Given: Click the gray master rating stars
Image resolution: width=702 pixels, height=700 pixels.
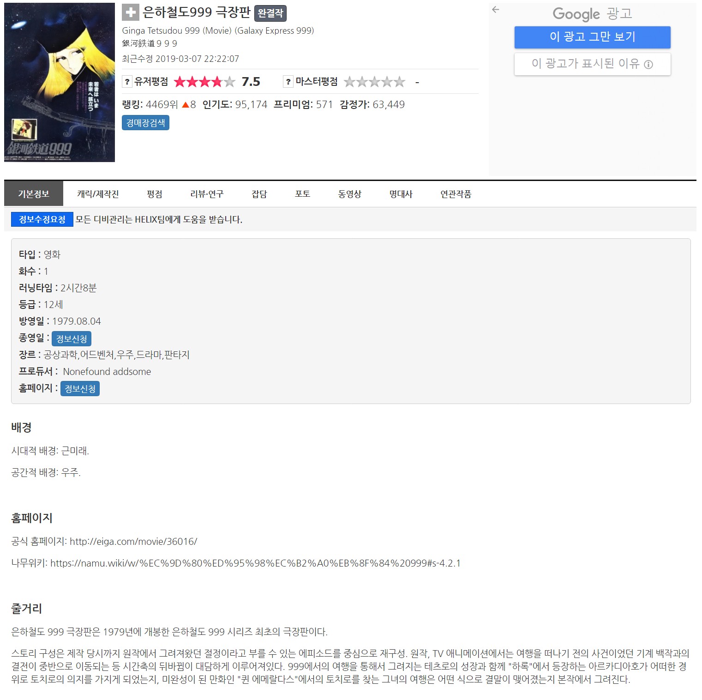Looking at the screenshot, I should click(x=374, y=82).
